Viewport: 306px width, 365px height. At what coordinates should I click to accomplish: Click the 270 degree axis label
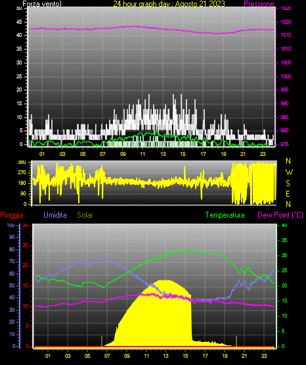(x=22, y=173)
